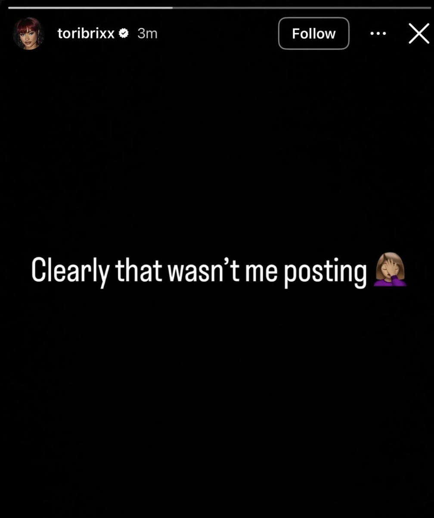Click the 3m timestamp
434x518 pixels.
coord(147,34)
